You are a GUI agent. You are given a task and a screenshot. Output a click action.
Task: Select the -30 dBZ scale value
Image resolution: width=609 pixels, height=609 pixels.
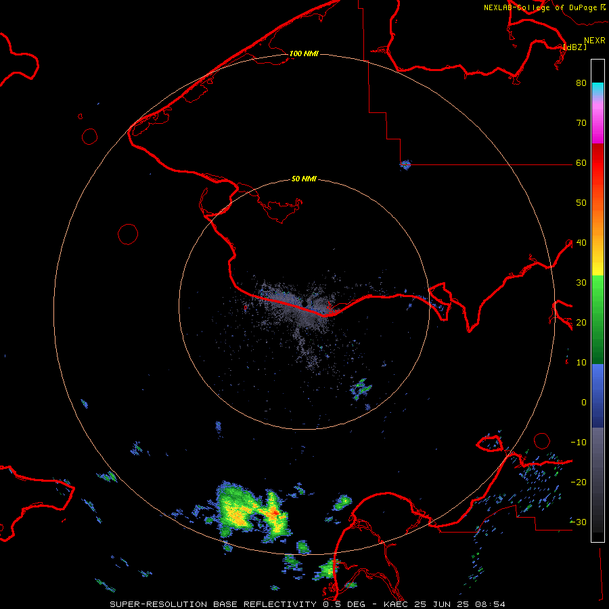[579, 522]
